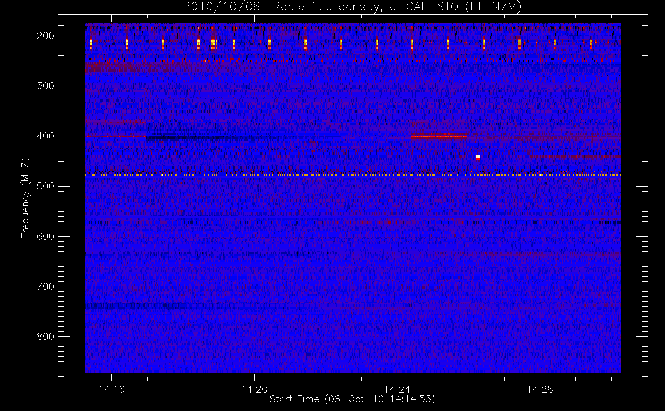Click the 500 frequency tick label
Screen dimensions: 665x411
(46, 186)
